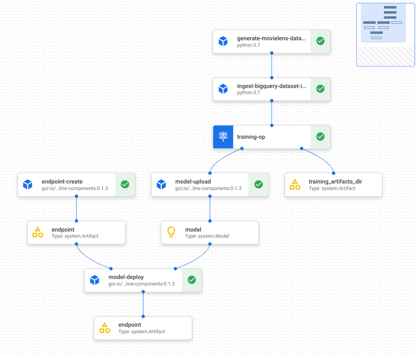Click the lightbulb icon on the model node

(171, 232)
